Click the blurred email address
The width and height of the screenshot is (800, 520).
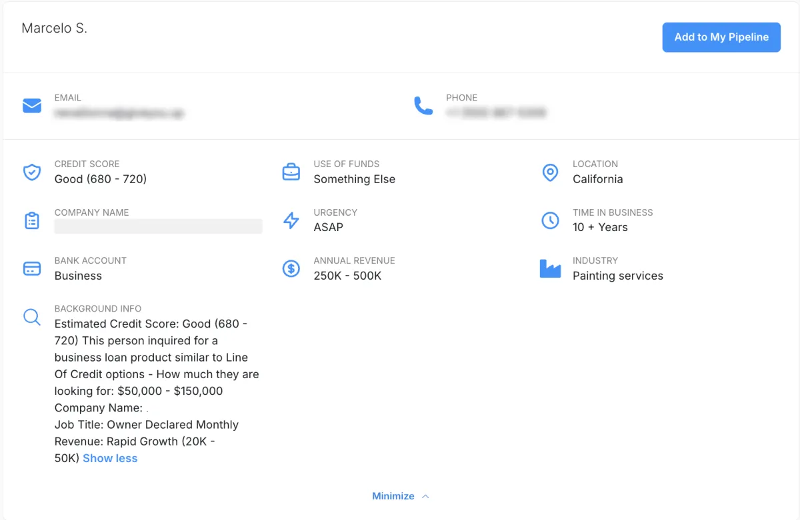pyautogui.click(x=120, y=113)
